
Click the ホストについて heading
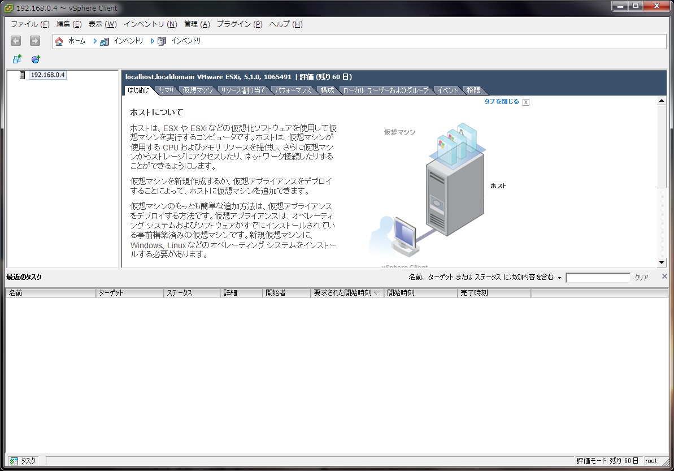pos(156,113)
